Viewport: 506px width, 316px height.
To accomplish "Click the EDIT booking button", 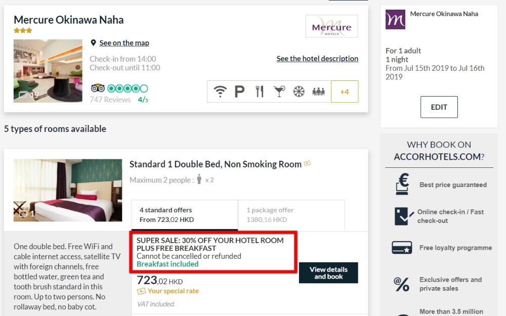I will click(439, 107).
